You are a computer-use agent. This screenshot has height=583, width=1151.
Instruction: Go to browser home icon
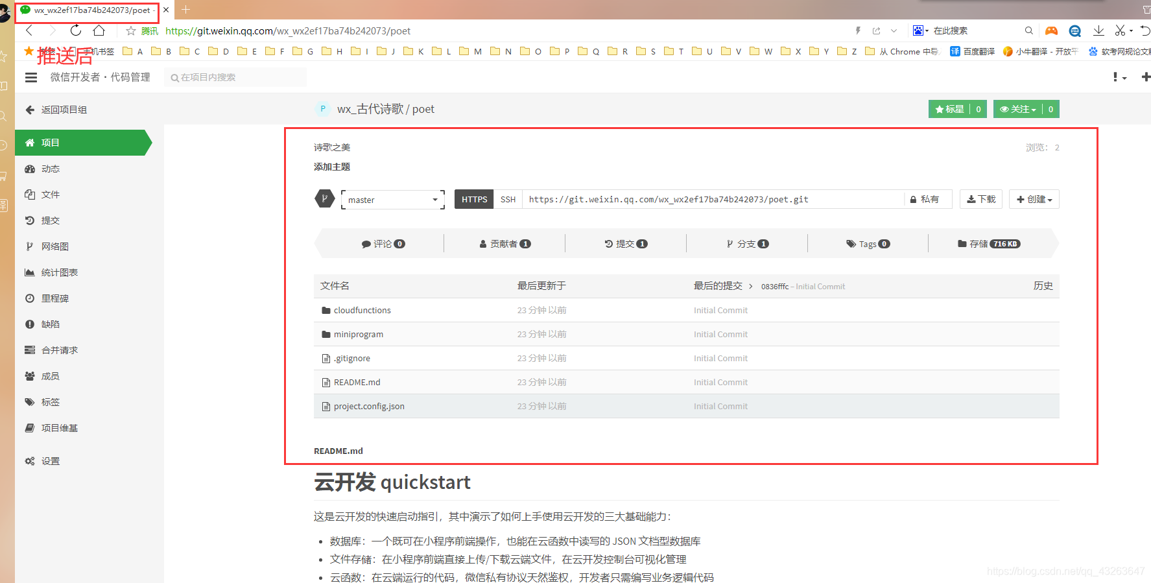tap(99, 30)
